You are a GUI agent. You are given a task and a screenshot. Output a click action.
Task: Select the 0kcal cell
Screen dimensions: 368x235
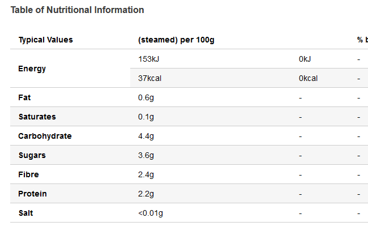coord(308,78)
